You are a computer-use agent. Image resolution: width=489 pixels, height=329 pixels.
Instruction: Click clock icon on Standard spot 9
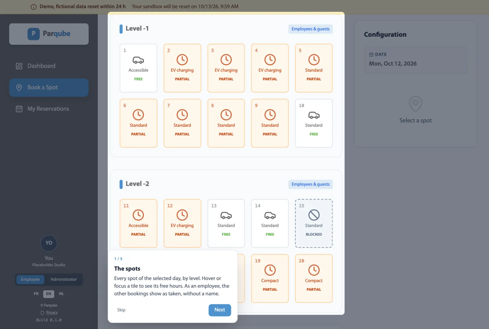point(270,115)
